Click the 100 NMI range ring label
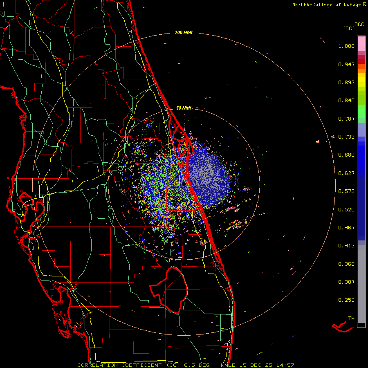The image size is (368, 368). pos(184,32)
